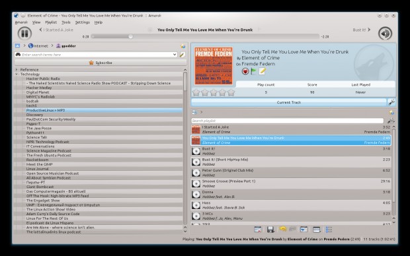Select gpodder in the browser breadcrumb
Viewport: 410px width, 256px height.
click(66, 46)
